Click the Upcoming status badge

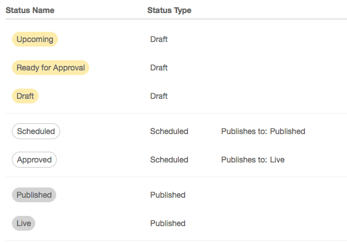pos(35,39)
